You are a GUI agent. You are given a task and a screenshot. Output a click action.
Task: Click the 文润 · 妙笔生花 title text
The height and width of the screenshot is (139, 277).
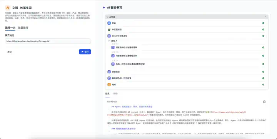coord(22,8)
